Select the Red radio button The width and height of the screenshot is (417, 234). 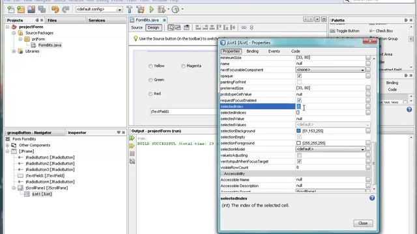(151, 94)
